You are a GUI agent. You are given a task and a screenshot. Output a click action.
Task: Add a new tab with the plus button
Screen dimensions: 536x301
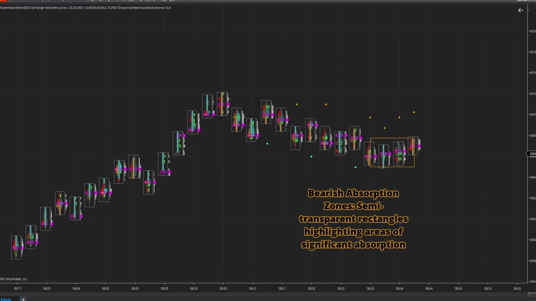coord(23,299)
